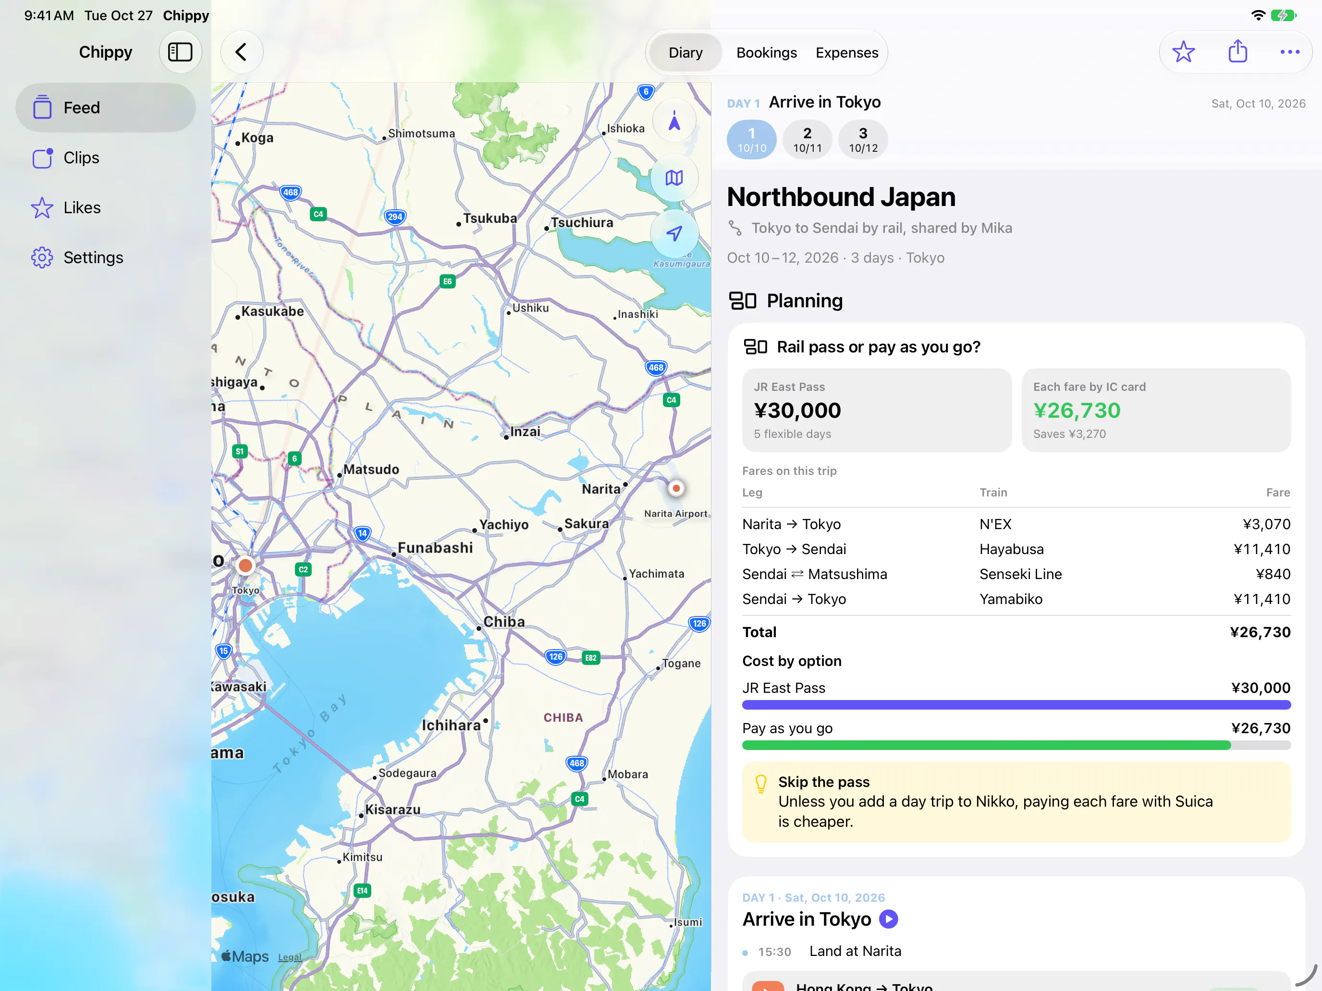Choose the JR East Pass option card
Image resolution: width=1322 pixels, height=991 pixels.
tap(877, 411)
